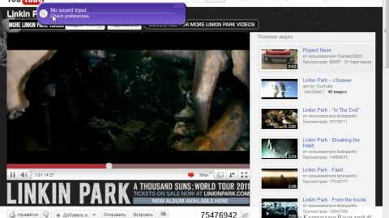The image size is (389, 218).
Task: Click the Нравится like button
Action: [x=23, y=214]
